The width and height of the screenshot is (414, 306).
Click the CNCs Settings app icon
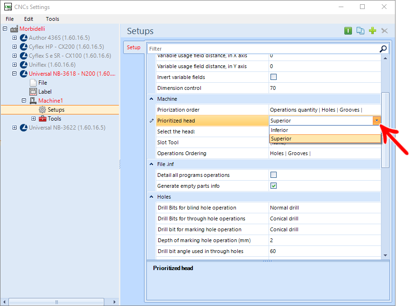[x=8, y=7]
